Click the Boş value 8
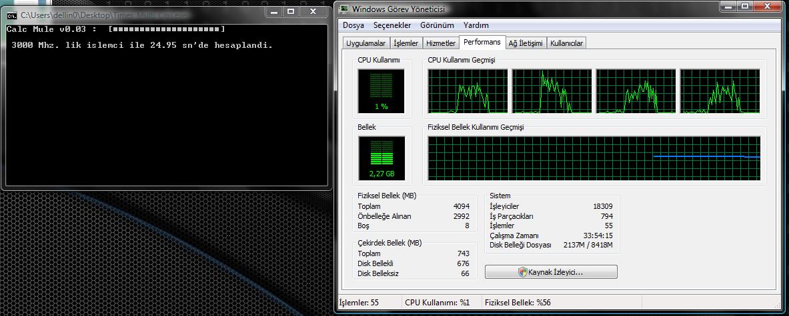789x316 pixels. (x=467, y=226)
